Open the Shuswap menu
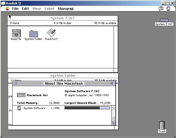The height and width of the screenshot is (138, 176). pyautogui.click(x=66, y=9)
